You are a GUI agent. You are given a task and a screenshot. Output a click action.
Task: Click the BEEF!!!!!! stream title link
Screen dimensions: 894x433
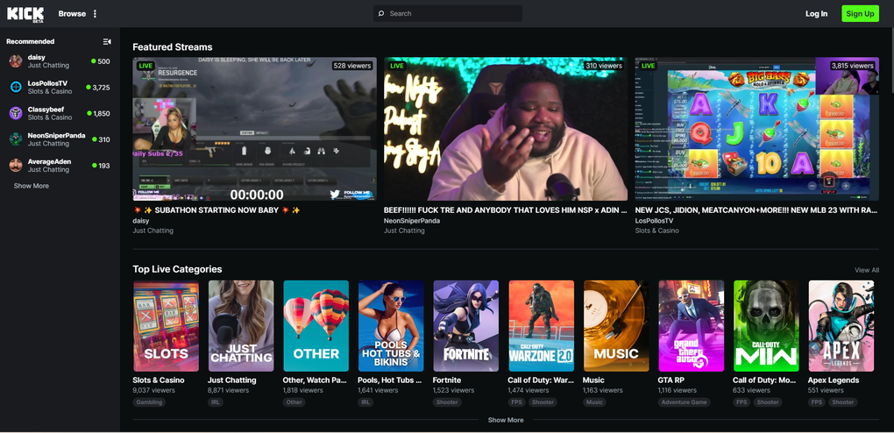coord(506,210)
